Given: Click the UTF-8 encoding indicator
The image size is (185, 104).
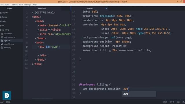Looking at the screenshot, I should click(x=172, y=102).
